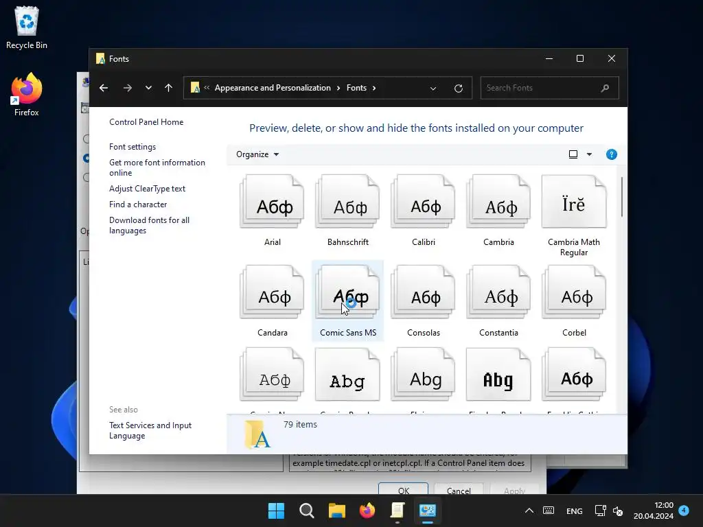Open the Organize dropdown menu

[257, 154]
